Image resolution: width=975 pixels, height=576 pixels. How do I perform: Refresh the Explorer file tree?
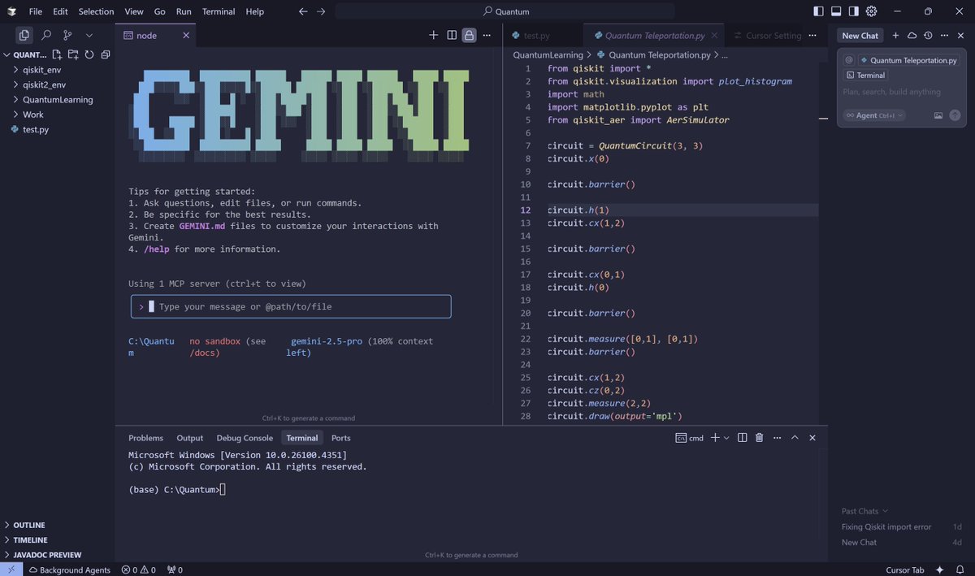(x=89, y=54)
